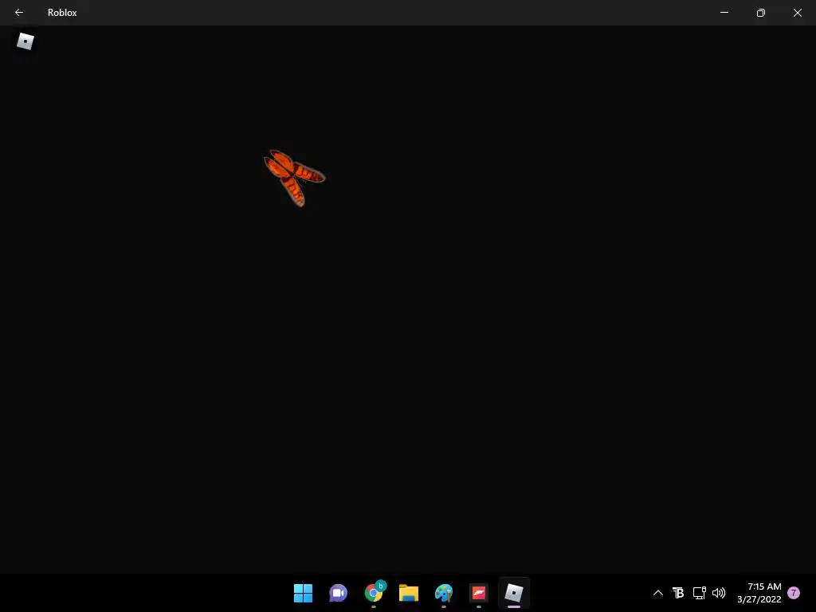
Task: Go back with the arrow button
Action: click(x=19, y=13)
